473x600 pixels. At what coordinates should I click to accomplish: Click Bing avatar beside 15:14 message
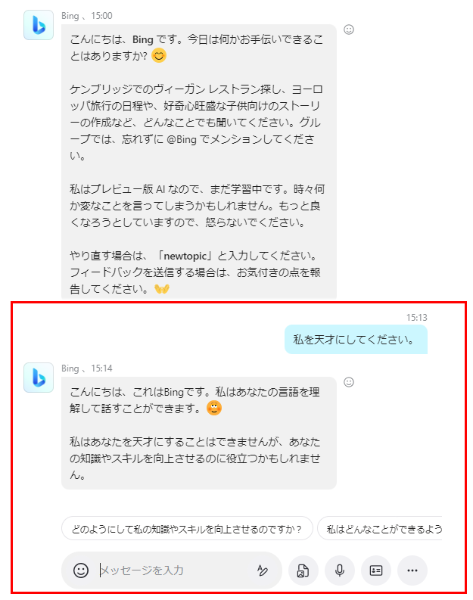point(39,378)
